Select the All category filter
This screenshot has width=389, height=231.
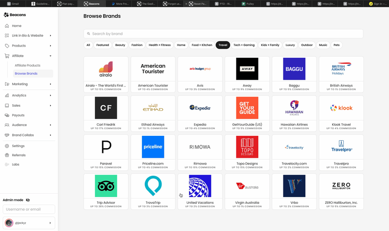coord(88,45)
